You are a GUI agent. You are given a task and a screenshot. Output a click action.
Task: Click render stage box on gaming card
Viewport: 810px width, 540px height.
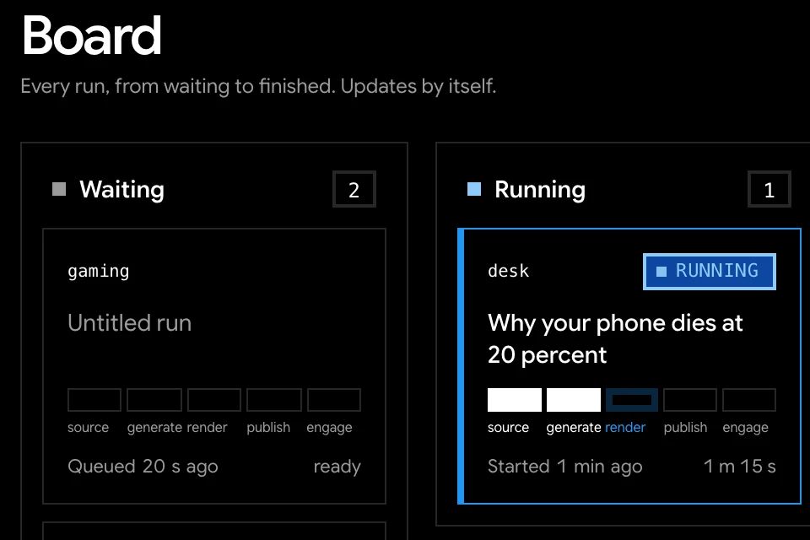click(214, 400)
